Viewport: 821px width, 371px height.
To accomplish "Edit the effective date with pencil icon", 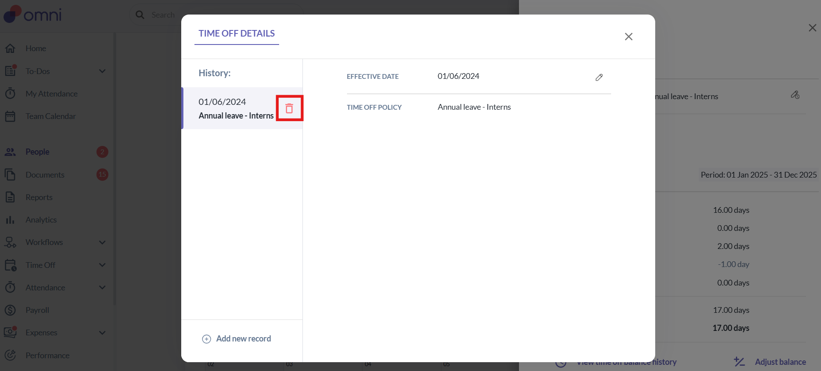I will coord(599,77).
